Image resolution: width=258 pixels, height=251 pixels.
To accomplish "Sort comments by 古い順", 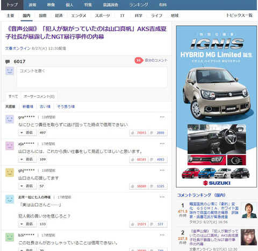I will (x=45, y=107).
